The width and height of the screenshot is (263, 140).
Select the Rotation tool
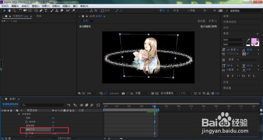(20, 11)
